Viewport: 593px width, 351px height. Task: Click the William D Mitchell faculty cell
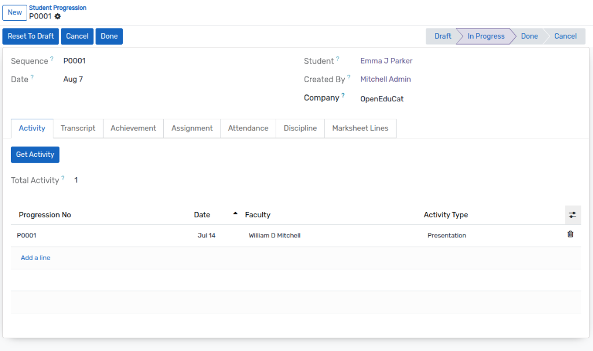click(x=274, y=236)
